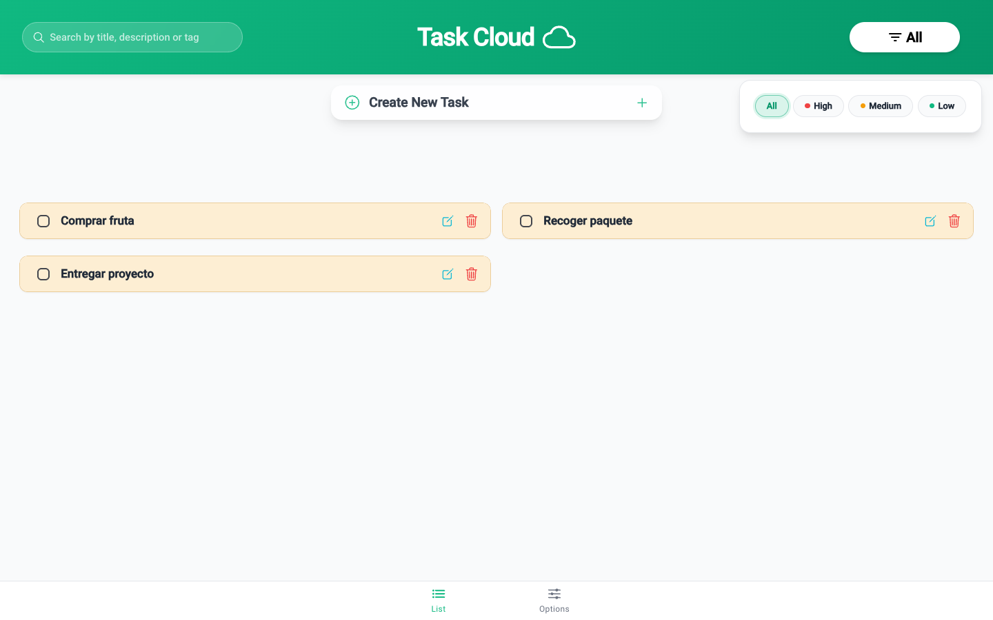Edit the Recoger paquete task
Screen dimensions: 993x620
click(x=930, y=221)
